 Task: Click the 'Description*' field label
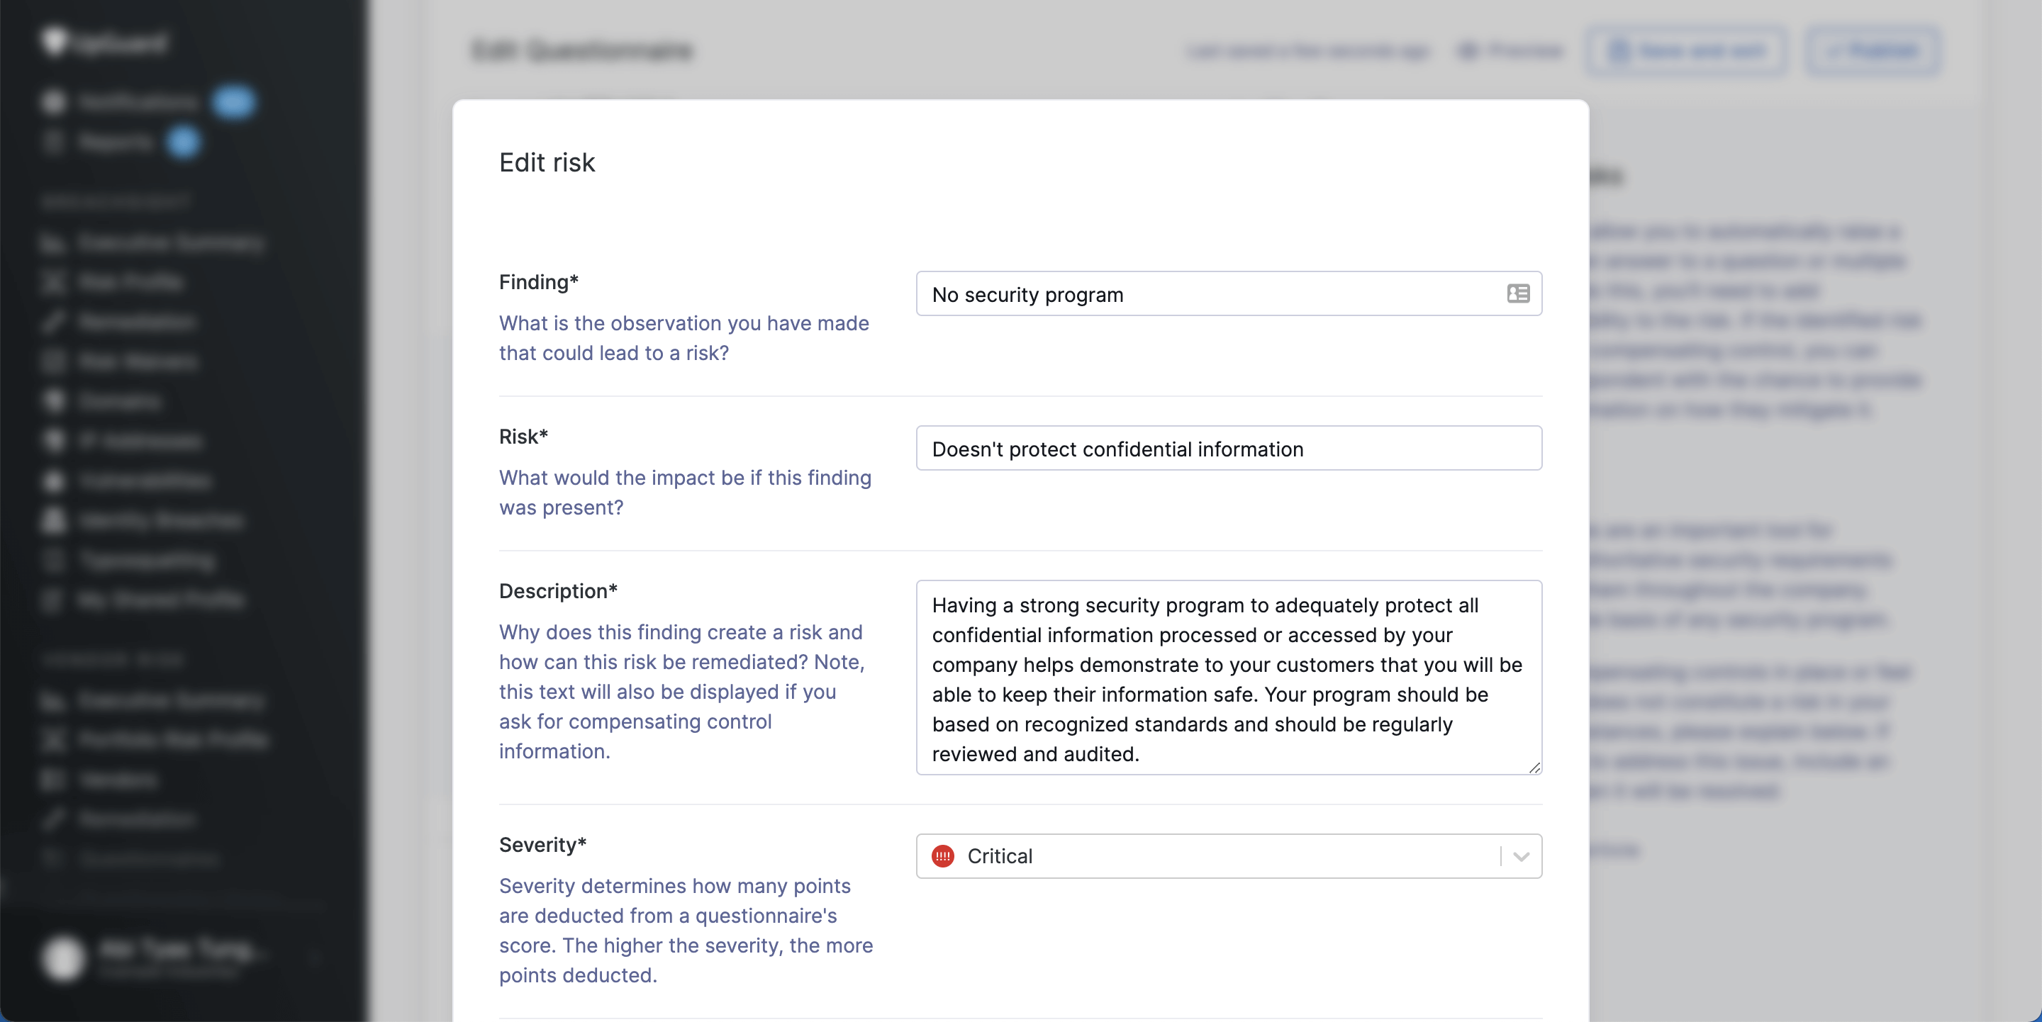[558, 591]
